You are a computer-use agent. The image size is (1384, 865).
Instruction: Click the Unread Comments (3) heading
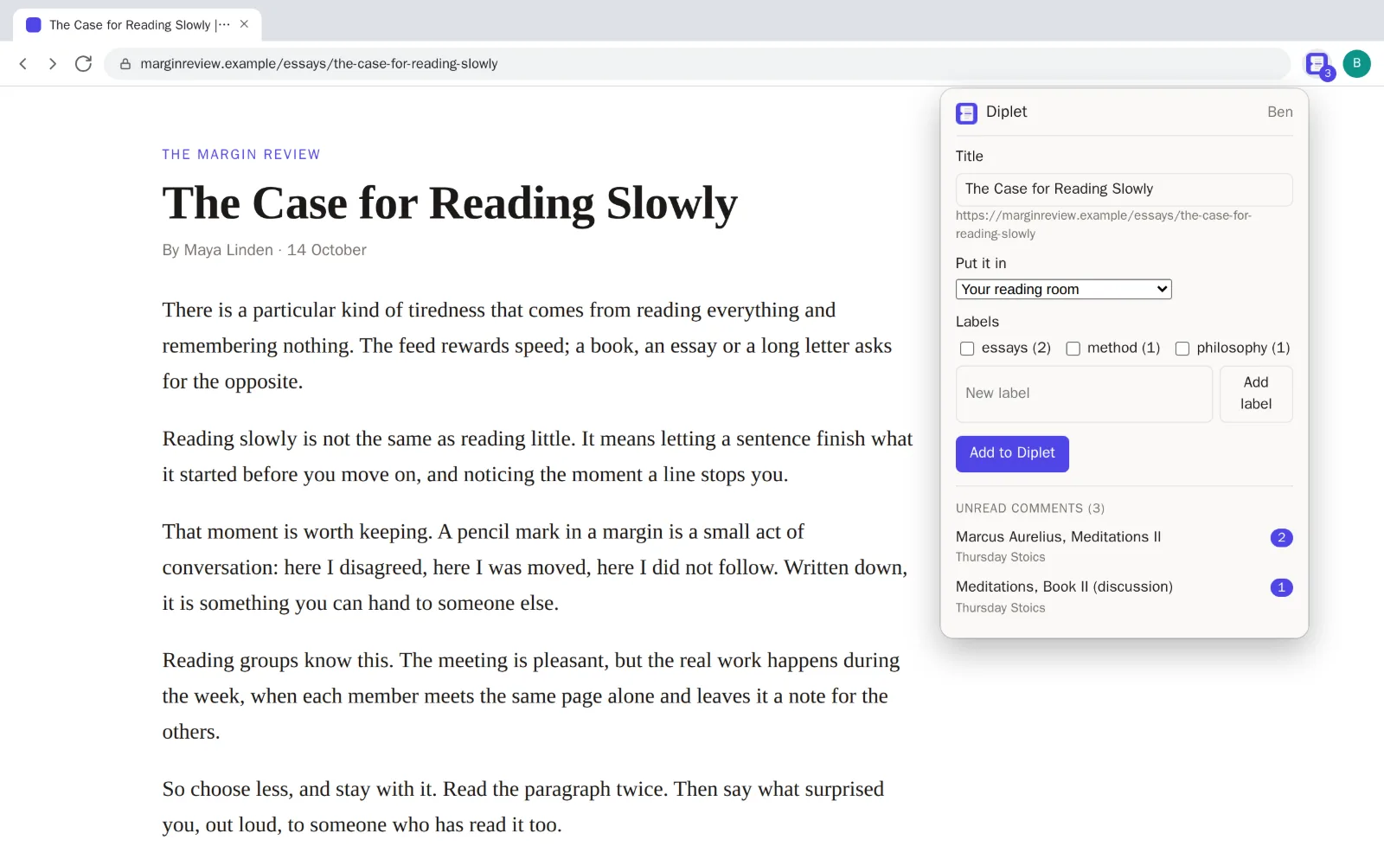[x=1030, y=509]
